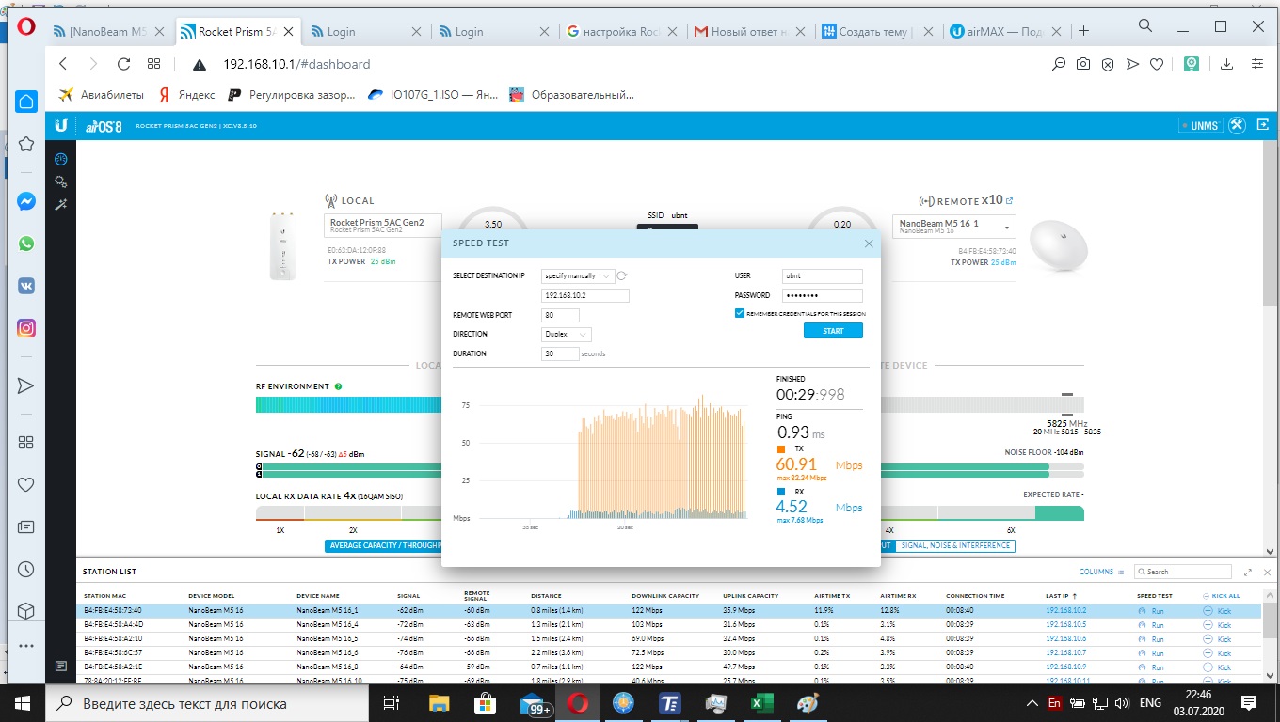Screen dimensions: 1280x722
Task: Close the Speed Test dialog
Action: [869, 243]
